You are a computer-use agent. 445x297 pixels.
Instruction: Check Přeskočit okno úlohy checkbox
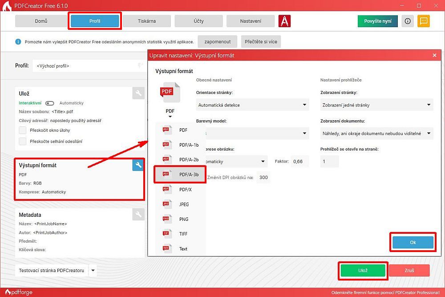(x=23, y=130)
